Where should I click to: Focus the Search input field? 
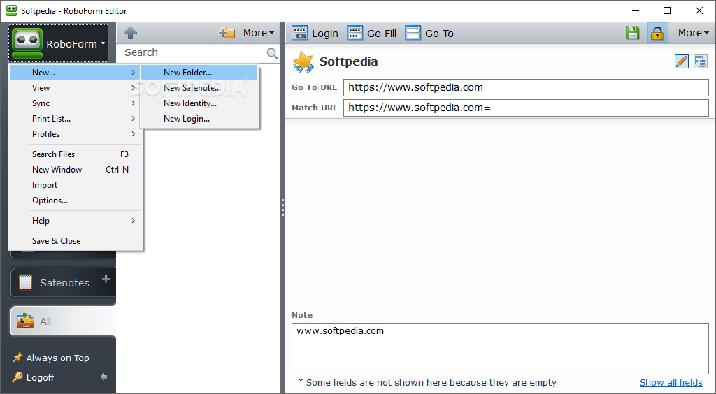tap(194, 53)
